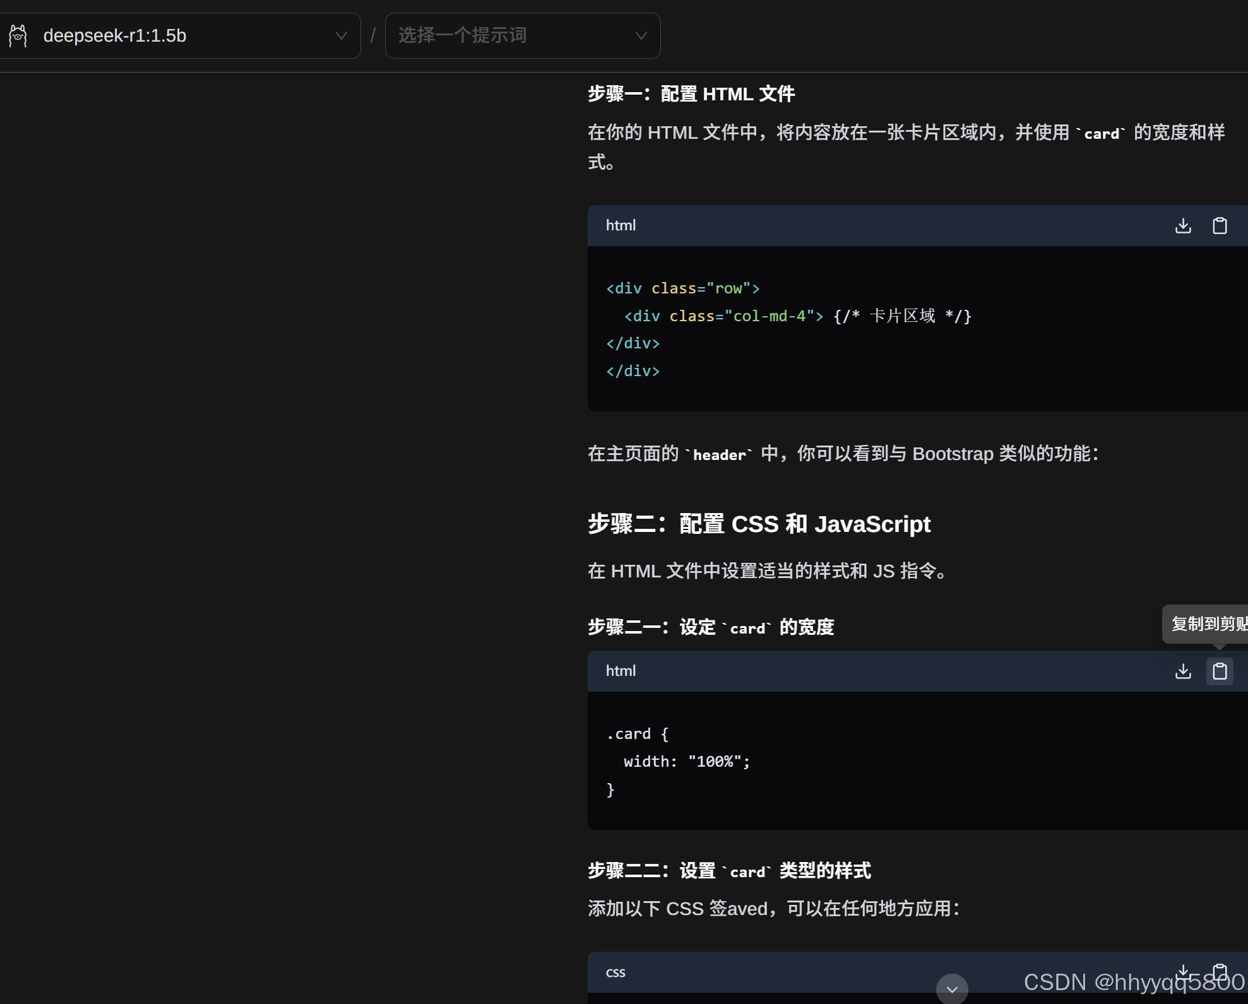
Task: Click the heading for step two CSS and JavaScript
Action: pyautogui.click(x=759, y=524)
